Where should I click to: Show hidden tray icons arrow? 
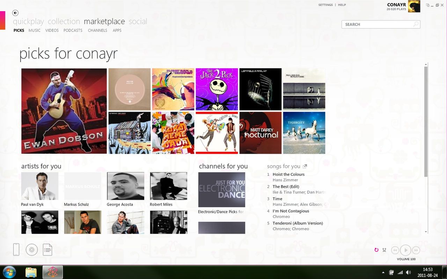(383, 272)
